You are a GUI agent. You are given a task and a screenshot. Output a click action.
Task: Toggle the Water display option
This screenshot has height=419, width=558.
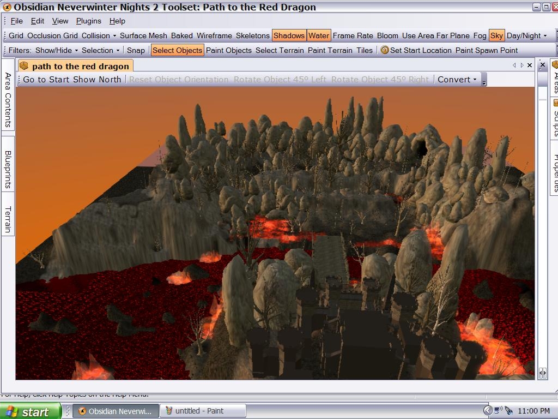click(319, 35)
